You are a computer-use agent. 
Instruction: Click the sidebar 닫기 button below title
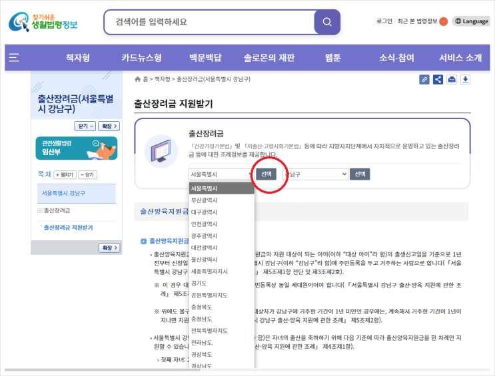85,126
